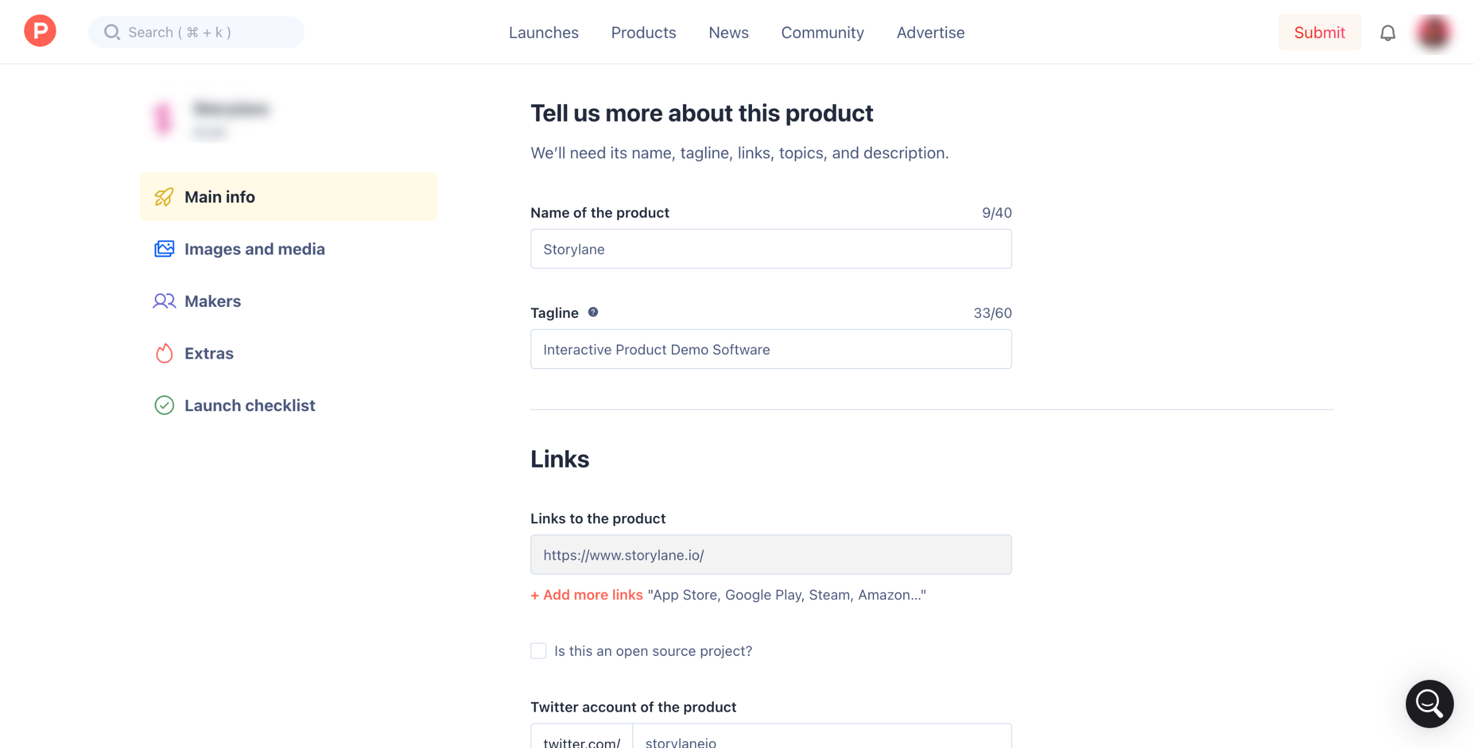The height and width of the screenshot is (748, 1474).
Task: Open the notifications bell
Action: tap(1388, 32)
